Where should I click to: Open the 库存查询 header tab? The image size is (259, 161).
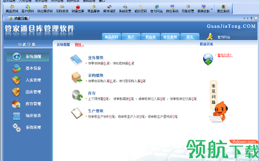coord(170,37)
